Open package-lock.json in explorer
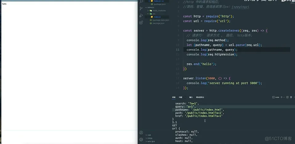 [x=160, y=20]
